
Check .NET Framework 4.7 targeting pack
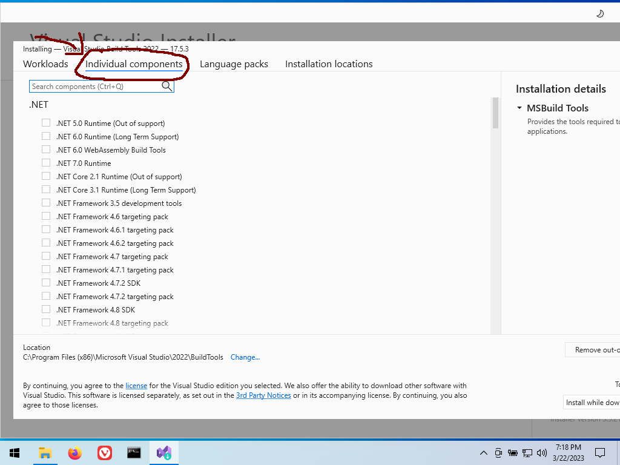[x=46, y=256]
